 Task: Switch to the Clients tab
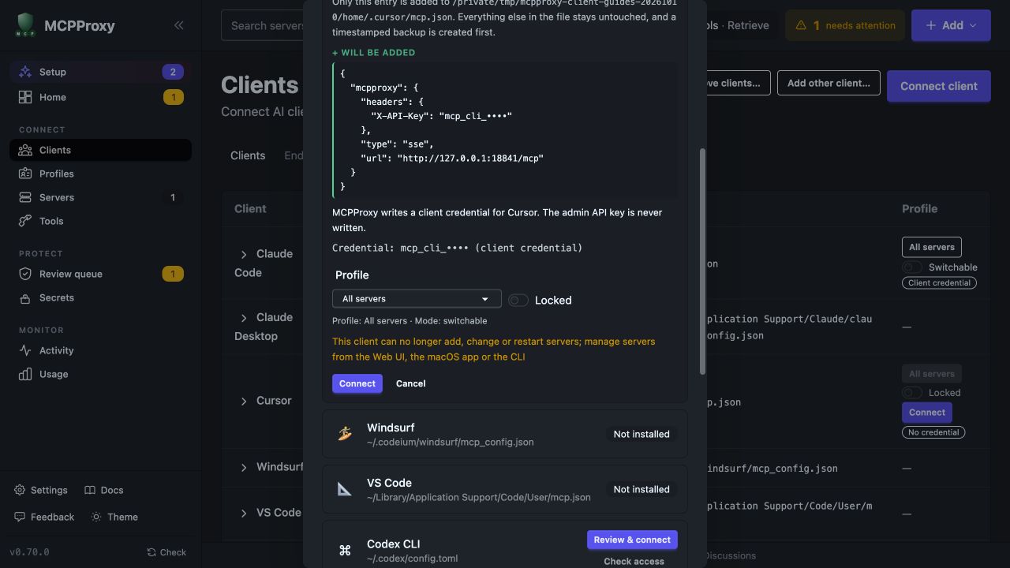[248, 155]
